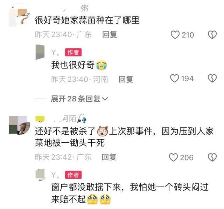Tap the username with fishing emoji
Image resolution: width=224 pixels, height=209 pixels.
point(70,119)
